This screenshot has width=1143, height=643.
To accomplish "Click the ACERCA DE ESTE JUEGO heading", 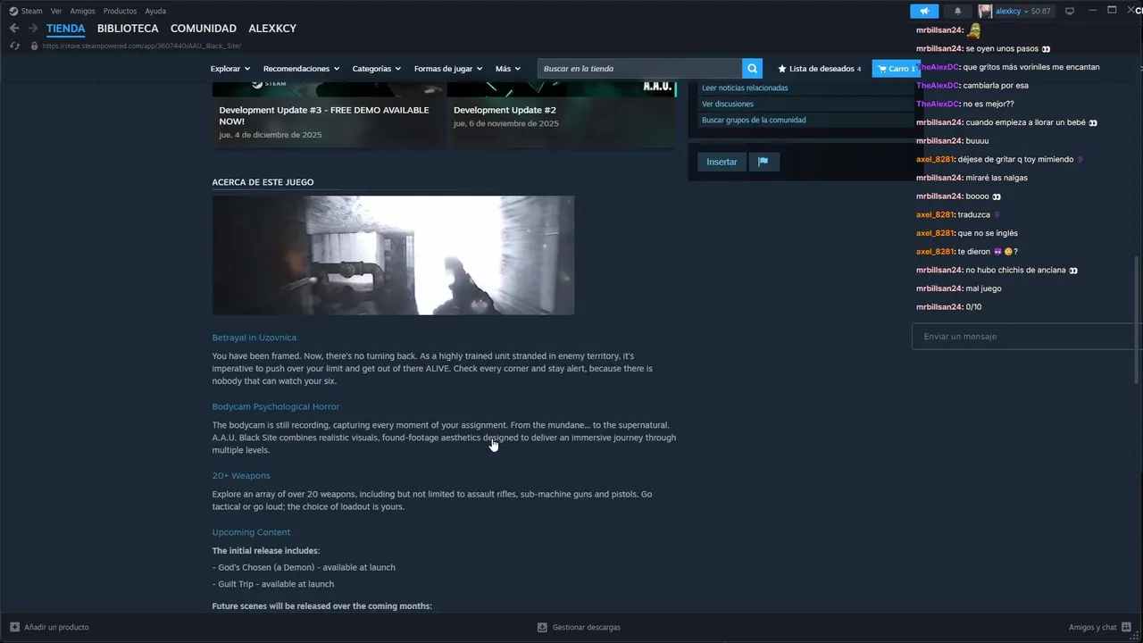I will coord(263,182).
